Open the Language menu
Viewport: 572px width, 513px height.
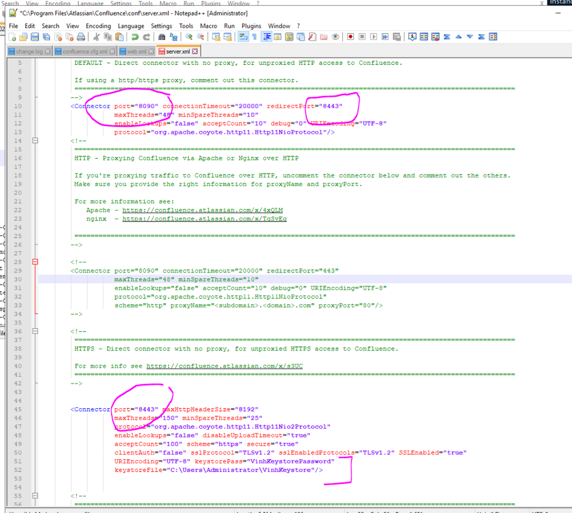[x=131, y=26]
